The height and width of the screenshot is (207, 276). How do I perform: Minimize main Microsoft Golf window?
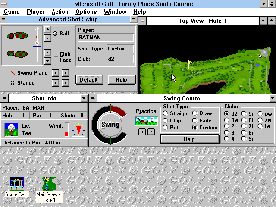pos(263,4)
